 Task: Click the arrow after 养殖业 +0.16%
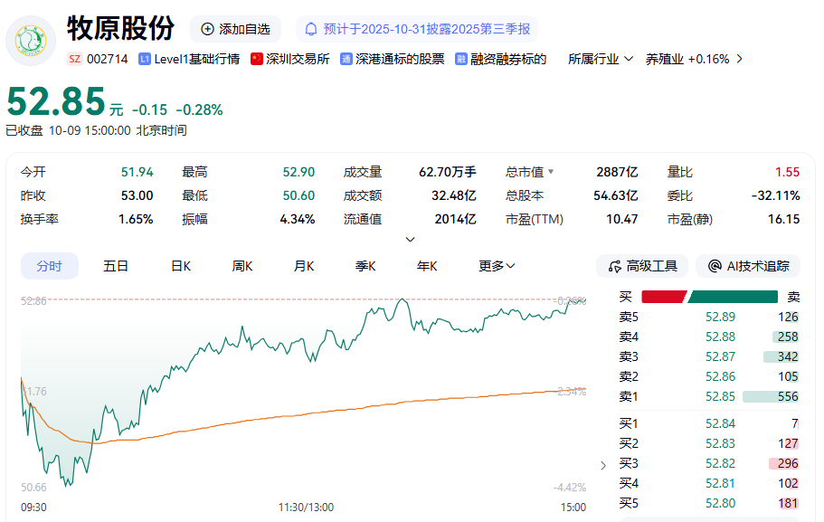coord(739,59)
